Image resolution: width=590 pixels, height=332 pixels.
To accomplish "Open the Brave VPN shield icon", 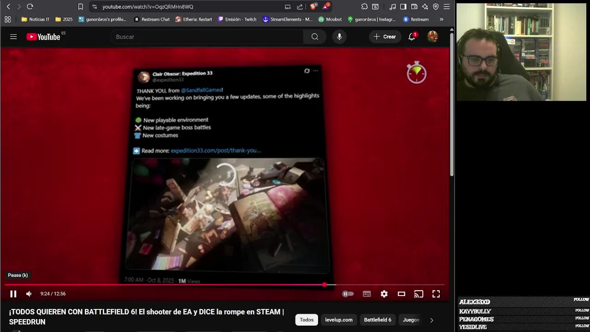I will [436, 6].
